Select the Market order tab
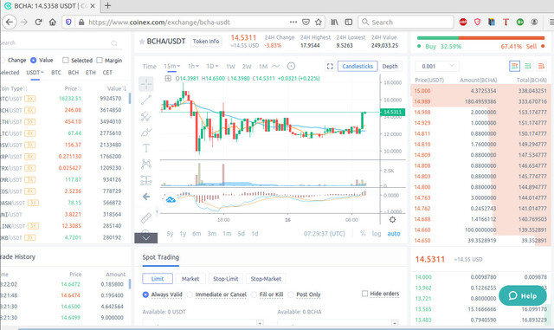554x330 pixels. (190, 279)
